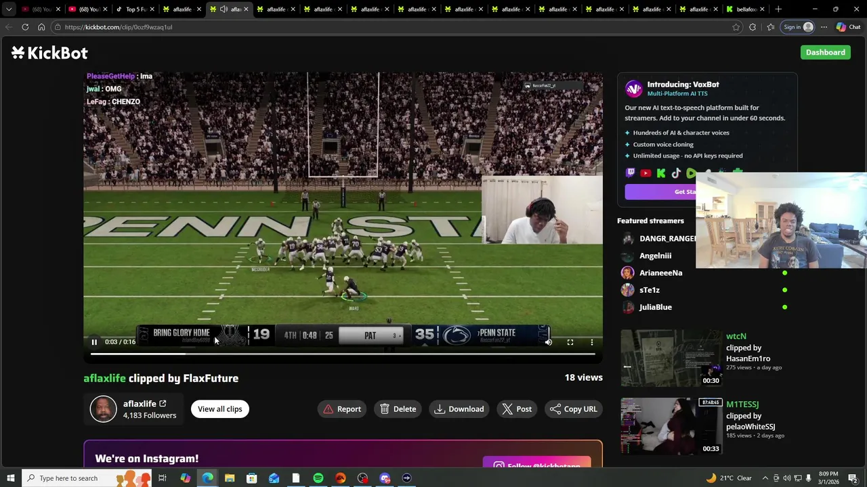Open the Dashboard button
The height and width of the screenshot is (487, 867).
pyautogui.click(x=825, y=52)
